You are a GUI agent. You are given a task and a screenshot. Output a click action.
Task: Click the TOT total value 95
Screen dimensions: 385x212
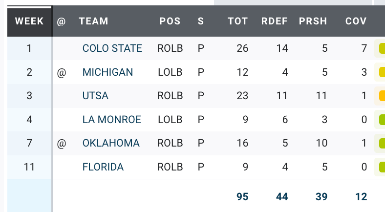pyautogui.click(x=242, y=197)
